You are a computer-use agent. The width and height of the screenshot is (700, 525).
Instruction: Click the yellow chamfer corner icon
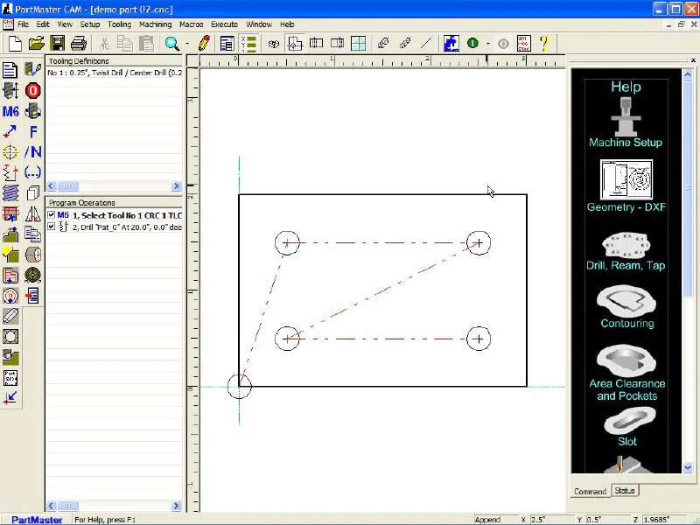coord(10,255)
